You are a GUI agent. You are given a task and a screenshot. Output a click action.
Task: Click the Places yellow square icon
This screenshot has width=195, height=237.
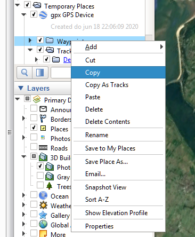click(x=43, y=128)
